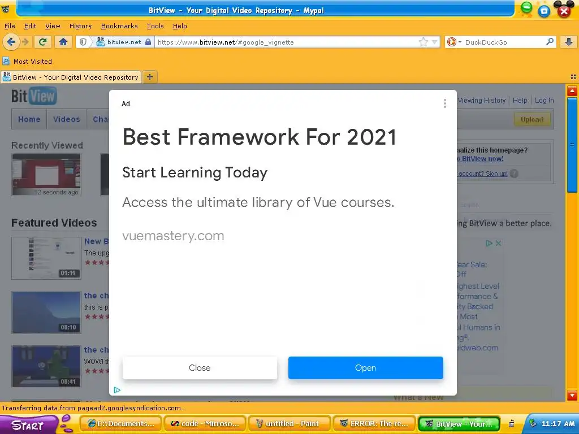The width and height of the screenshot is (579, 434).
Task: Open the Downloads arrow button
Action: (569, 42)
